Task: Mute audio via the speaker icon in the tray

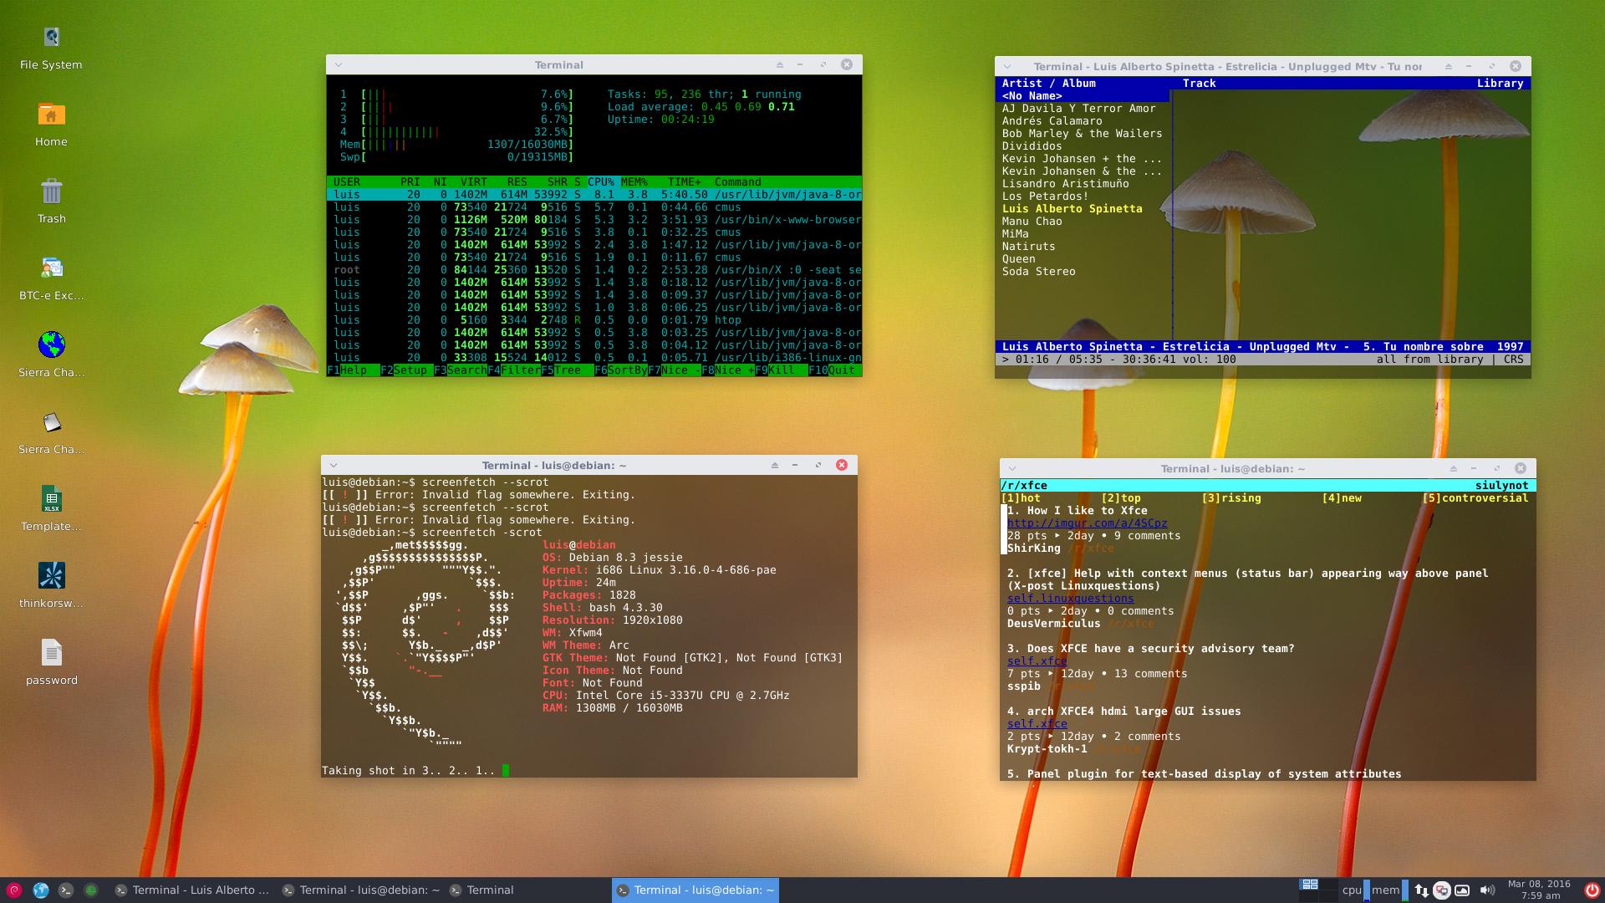Action: point(1487,889)
